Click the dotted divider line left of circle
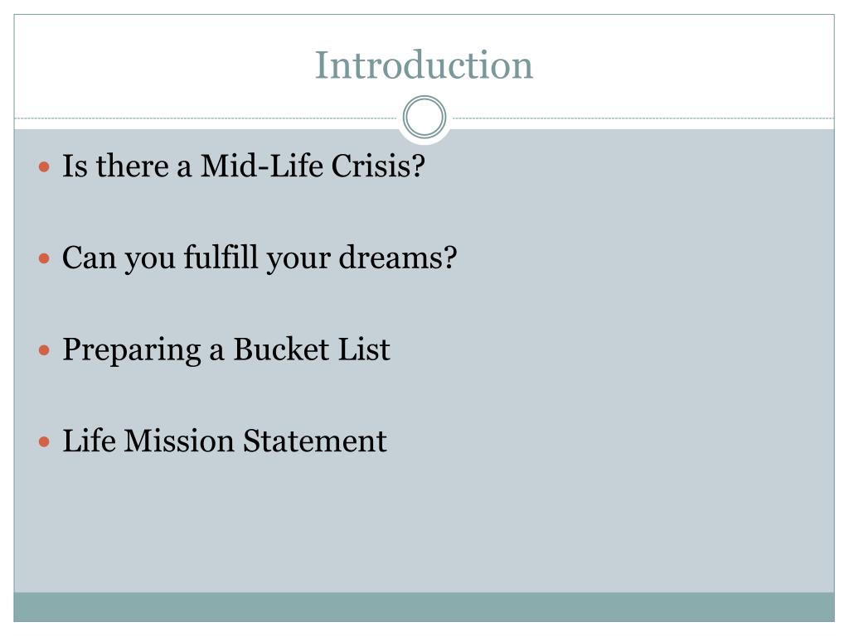 [206, 118]
